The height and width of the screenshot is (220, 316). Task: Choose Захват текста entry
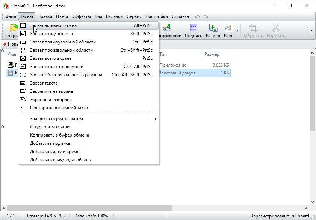[89, 83]
